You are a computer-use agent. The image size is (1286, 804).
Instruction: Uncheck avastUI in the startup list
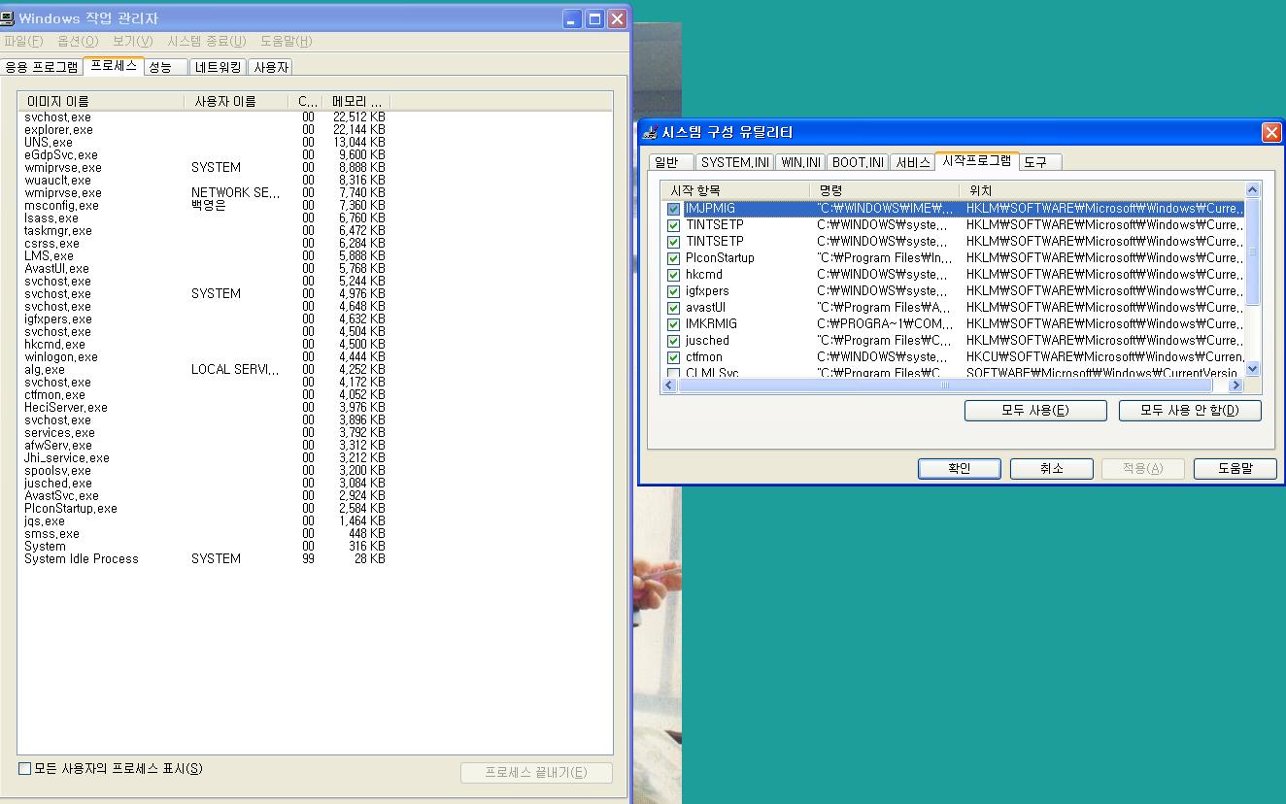(x=673, y=308)
